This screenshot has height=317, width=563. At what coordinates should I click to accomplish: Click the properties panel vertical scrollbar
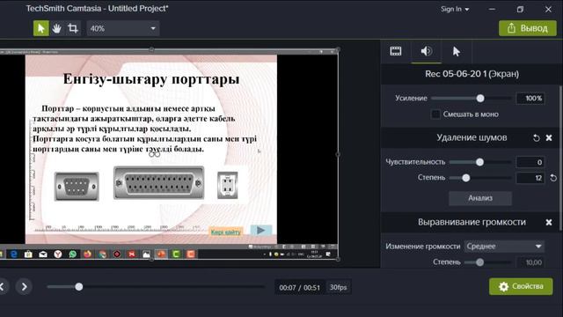[560, 158]
